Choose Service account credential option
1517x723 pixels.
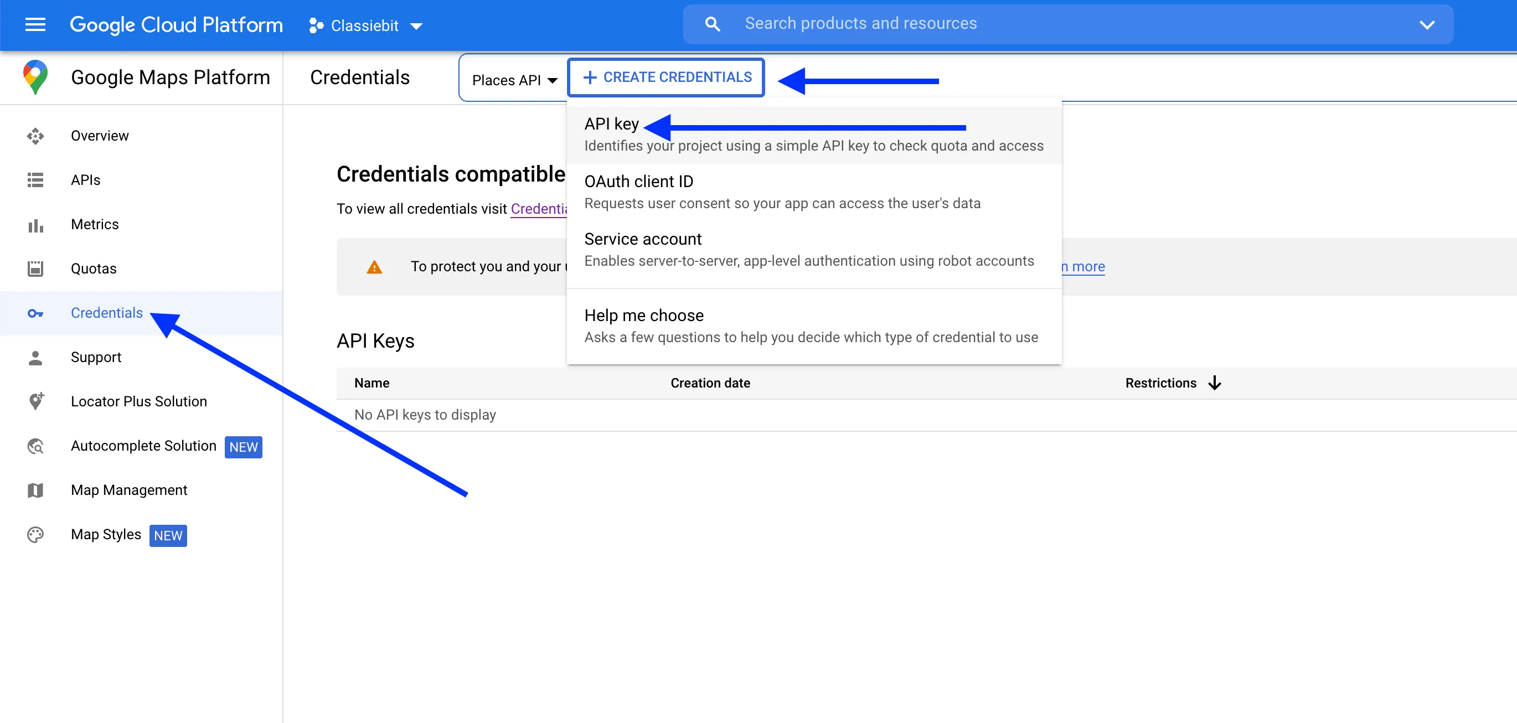(x=642, y=239)
